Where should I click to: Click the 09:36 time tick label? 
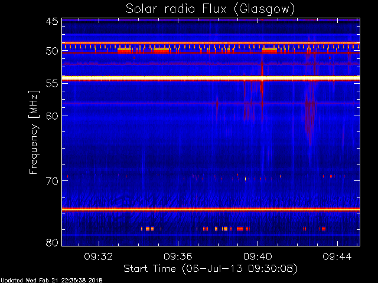pyautogui.click(x=178, y=256)
